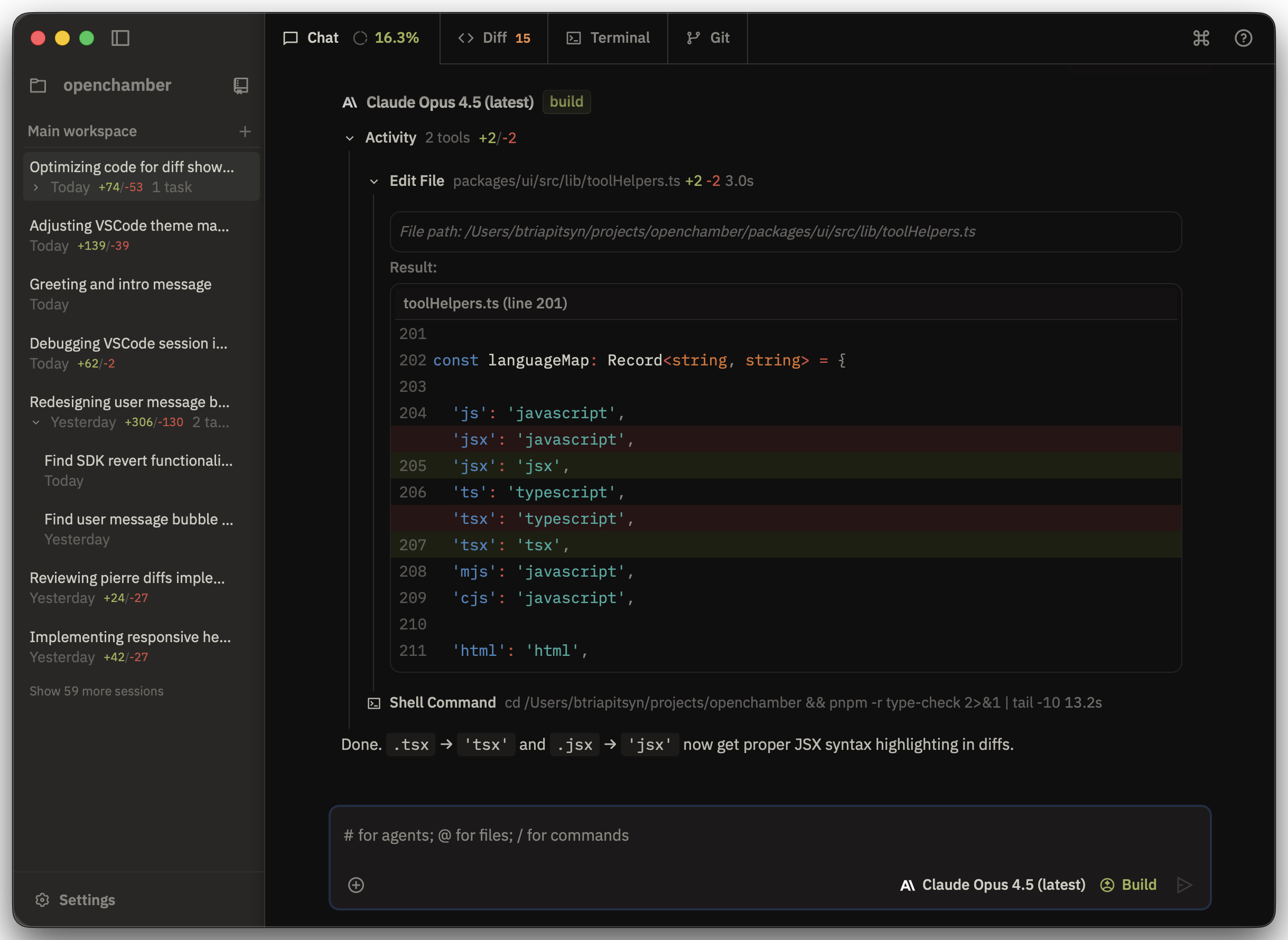Open Greeting and intro message session

(x=141, y=294)
